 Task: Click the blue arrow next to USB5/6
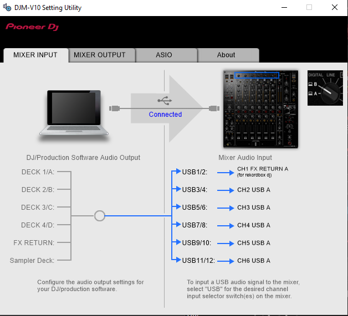pyautogui.click(x=226, y=208)
